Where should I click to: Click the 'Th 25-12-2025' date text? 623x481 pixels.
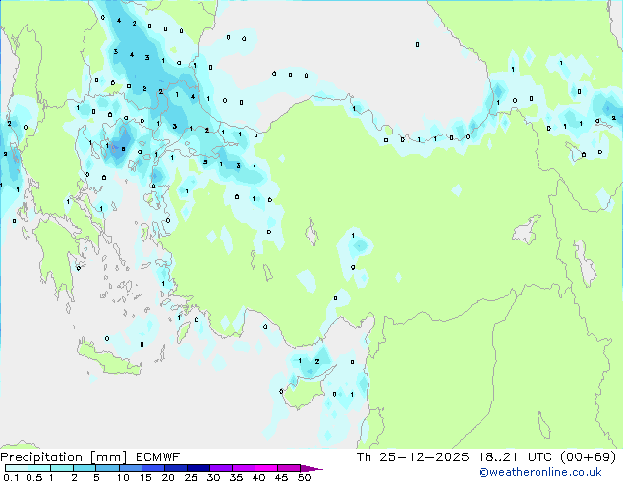(413, 457)
